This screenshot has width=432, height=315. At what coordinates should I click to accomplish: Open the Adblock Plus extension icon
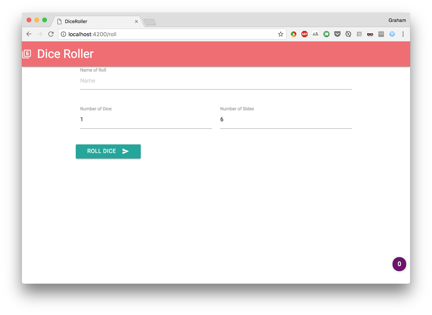click(304, 34)
